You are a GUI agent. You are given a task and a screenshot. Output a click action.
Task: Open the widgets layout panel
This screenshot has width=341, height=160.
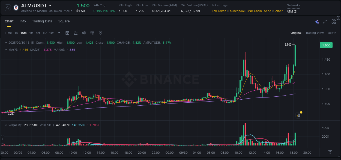334,22
